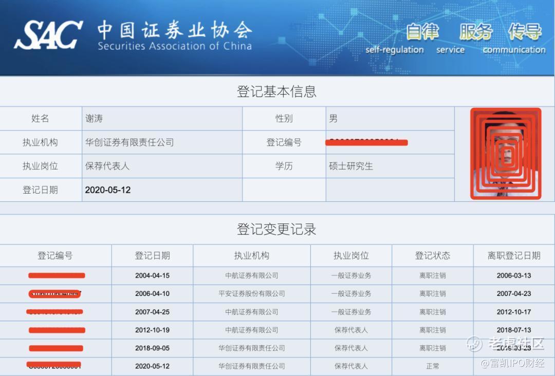555x376 pixels.
Task: Click the 登记变更记录 section heading
Action: (276, 229)
